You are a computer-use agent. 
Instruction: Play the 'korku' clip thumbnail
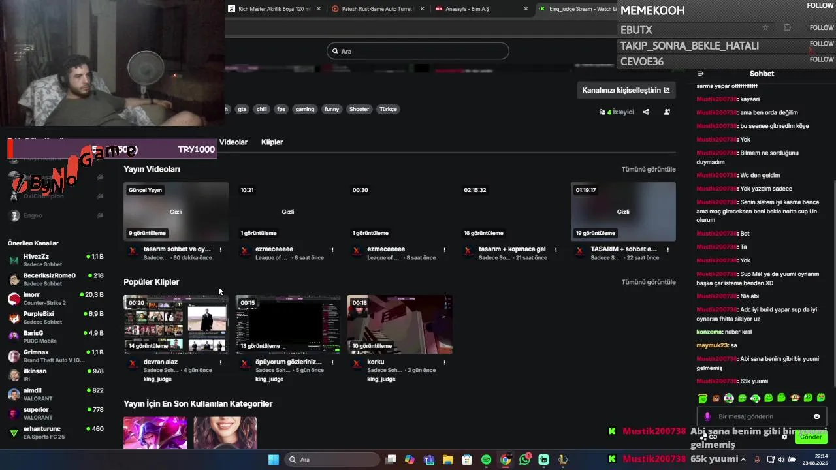click(400, 324)
